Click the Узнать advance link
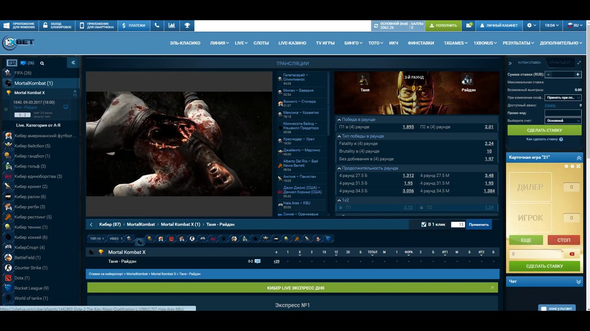This screenshot has height=331, width=590. point(550,105)
